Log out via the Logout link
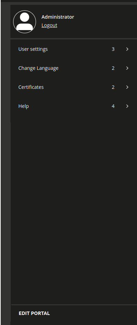The width and height of the screenshot is (137, 325). [49, 25]
